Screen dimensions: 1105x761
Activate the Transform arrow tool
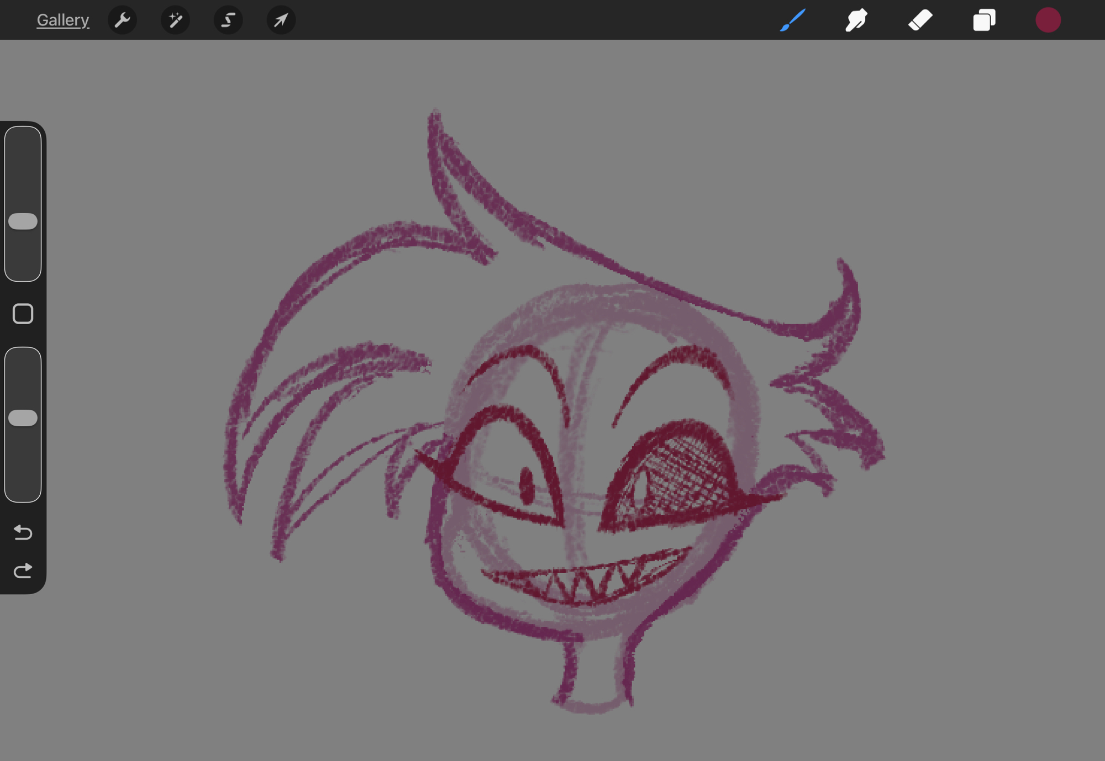(x=281, y=20)
